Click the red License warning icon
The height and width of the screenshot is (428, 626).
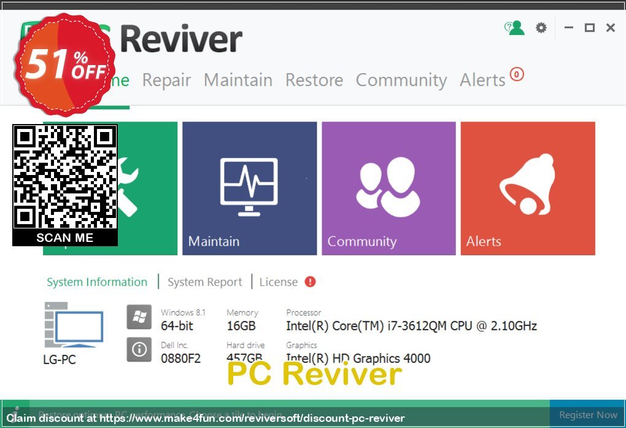[x=310, y=282]
